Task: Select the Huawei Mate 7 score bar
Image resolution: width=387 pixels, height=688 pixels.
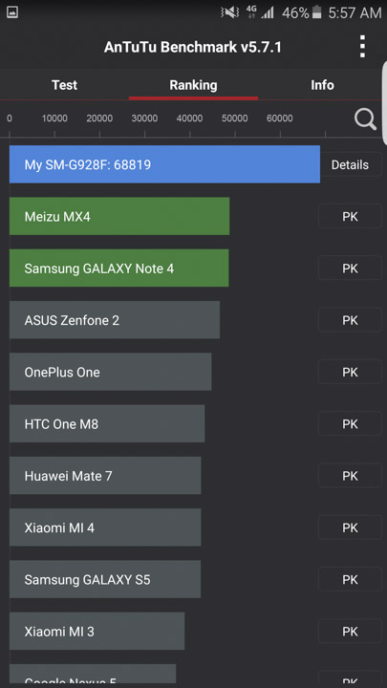Action: tap(105, 475)
